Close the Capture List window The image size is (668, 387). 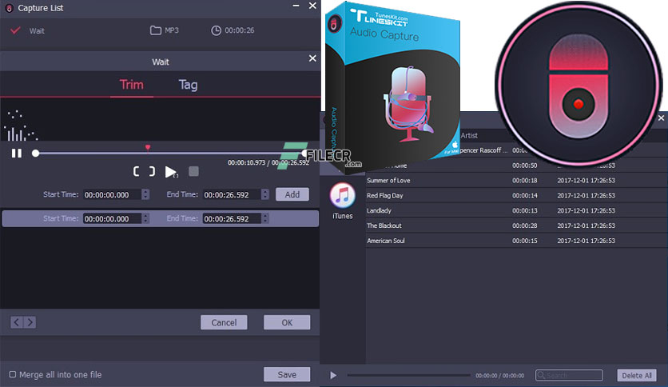pos(312,6)
